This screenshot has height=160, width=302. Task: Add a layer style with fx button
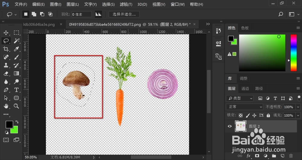pos(249,156)
